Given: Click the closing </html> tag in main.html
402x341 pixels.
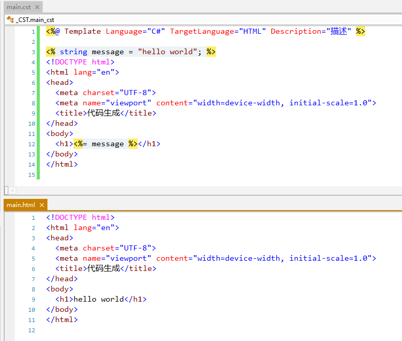Looking at the screenshot, I should (62, 320).
